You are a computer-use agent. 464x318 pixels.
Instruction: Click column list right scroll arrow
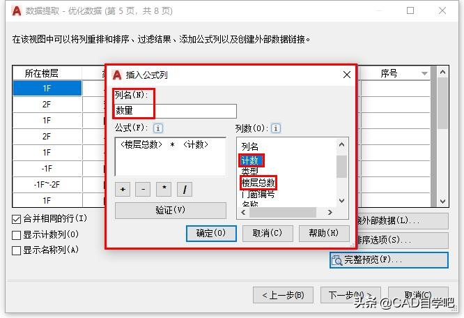pyautogui.click(x=330, y=212)
